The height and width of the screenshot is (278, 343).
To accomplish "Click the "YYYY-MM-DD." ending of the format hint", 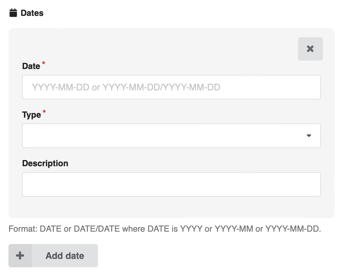I will 293,229.
